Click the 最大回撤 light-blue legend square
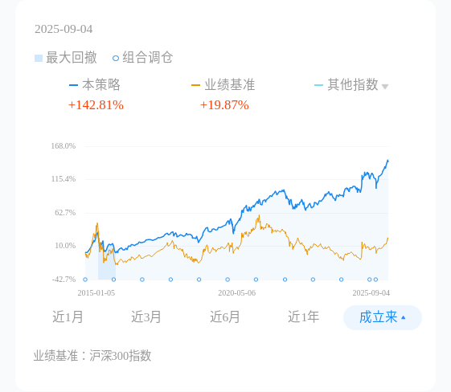 click(x=39, y=59)
